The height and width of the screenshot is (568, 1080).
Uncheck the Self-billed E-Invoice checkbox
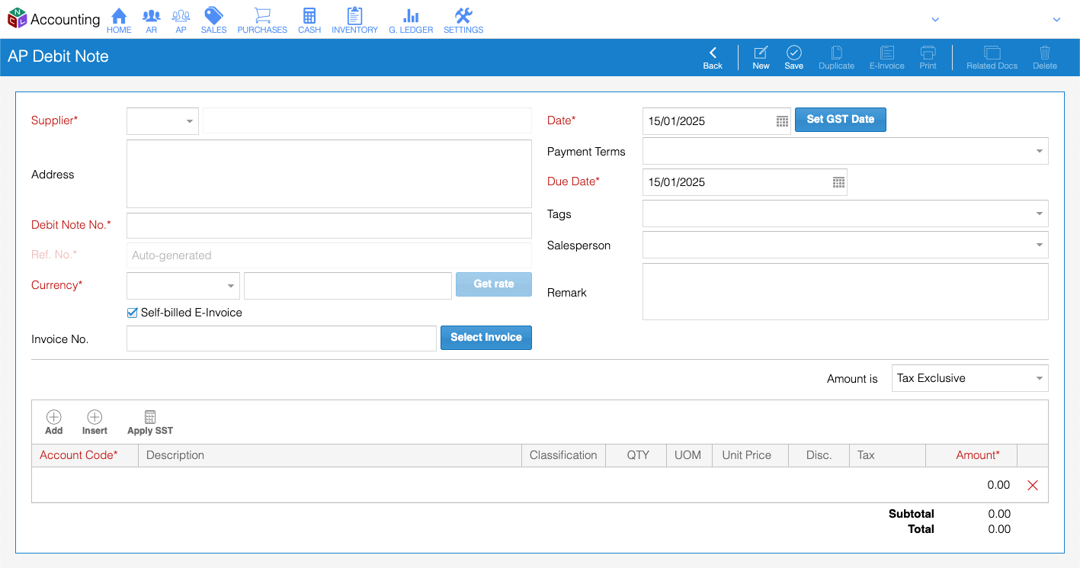point(133,313)
